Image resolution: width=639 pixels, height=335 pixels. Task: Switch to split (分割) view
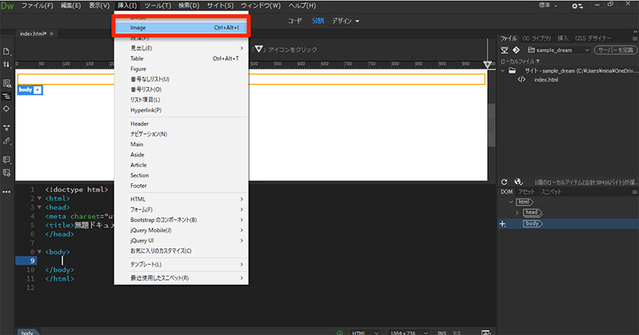(317, 21)
